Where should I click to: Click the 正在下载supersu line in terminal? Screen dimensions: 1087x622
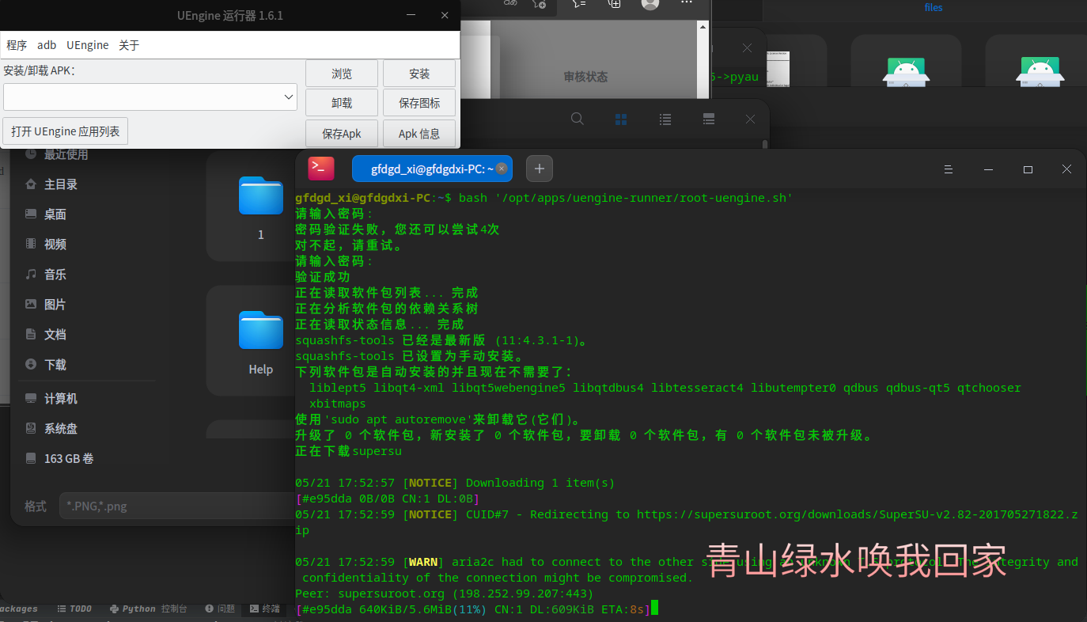349,451
